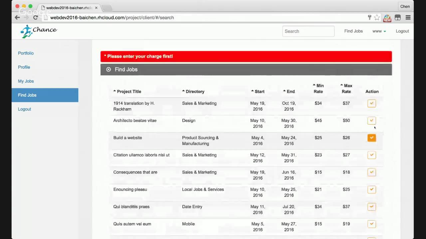Check action for Architecto beatae vitae
The image size is (426, 239).
point(372,120)
